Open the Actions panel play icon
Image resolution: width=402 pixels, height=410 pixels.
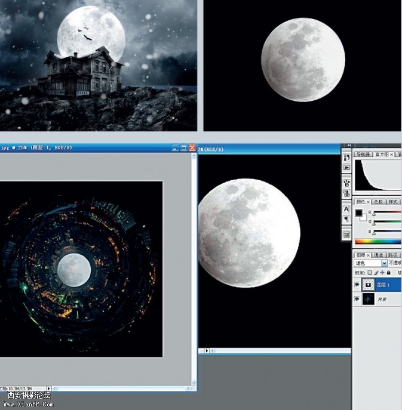coord(346,167)
